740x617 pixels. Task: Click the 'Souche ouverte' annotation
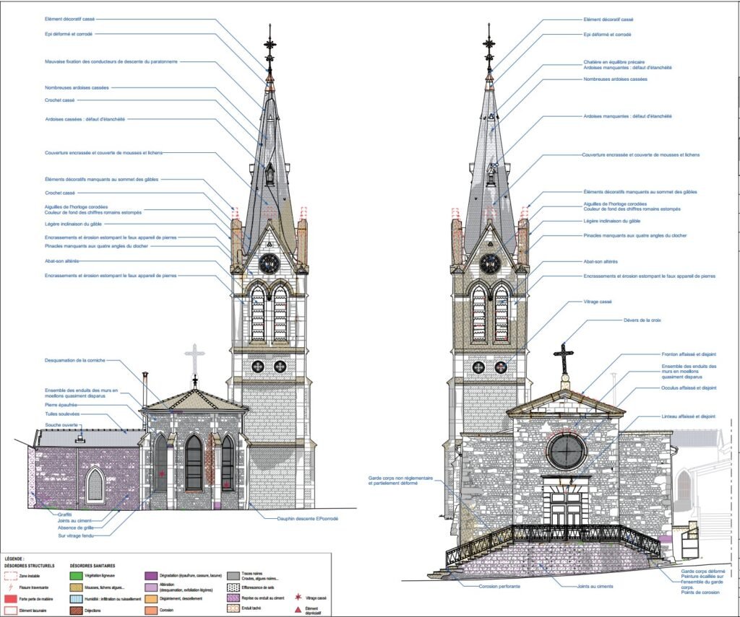click(x=61, y=425)
